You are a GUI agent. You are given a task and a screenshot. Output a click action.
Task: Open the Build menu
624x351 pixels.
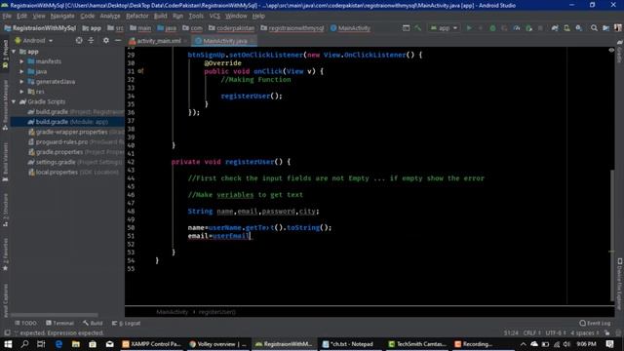pos(160,16)
